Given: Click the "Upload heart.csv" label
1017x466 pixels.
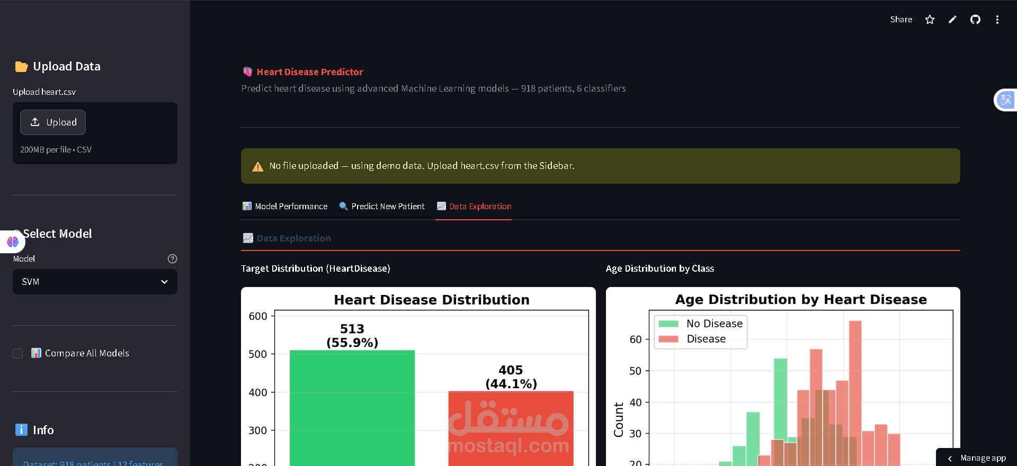Looking at the screenshot, I should click(44, 92).
